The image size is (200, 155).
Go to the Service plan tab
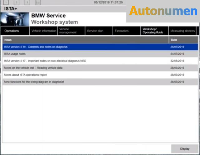click(x=99, y=31)
